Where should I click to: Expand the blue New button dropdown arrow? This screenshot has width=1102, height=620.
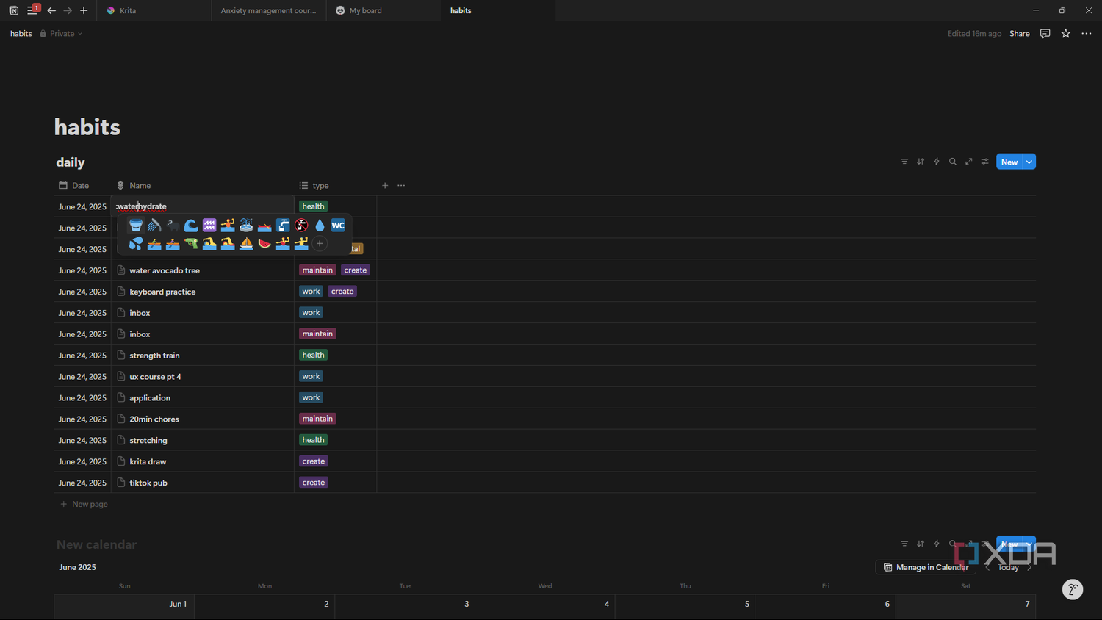(1029, 162)
